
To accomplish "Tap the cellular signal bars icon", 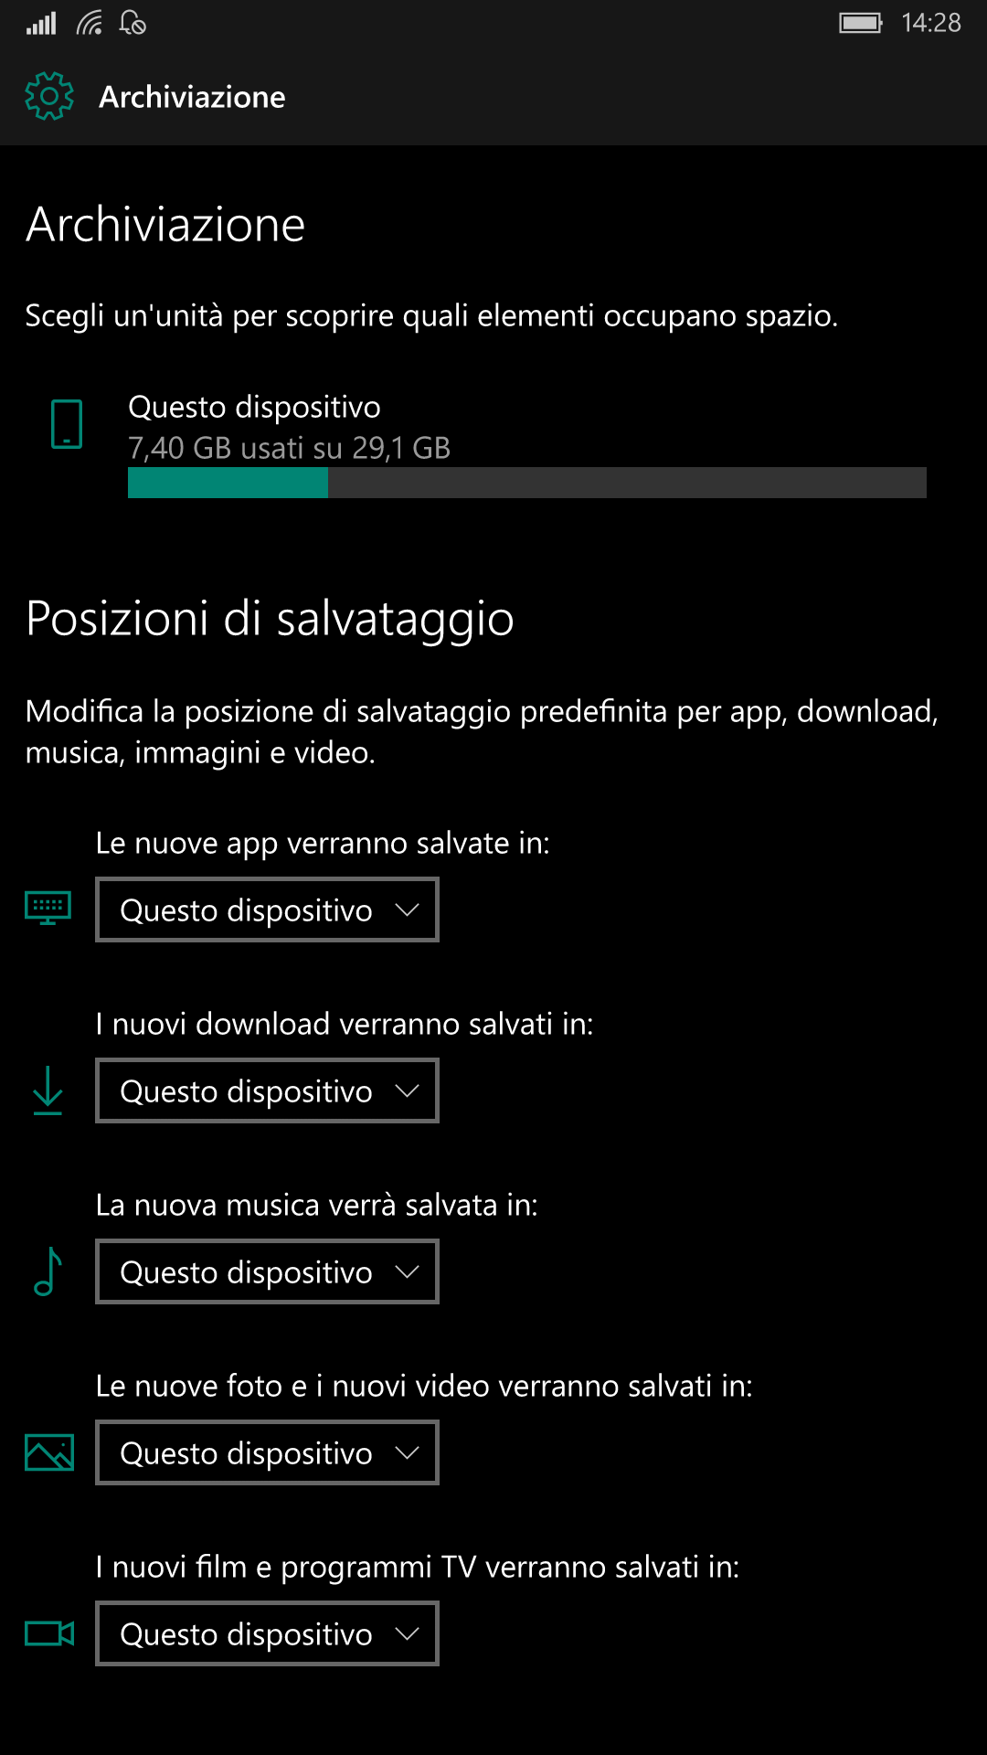I will tap(41, 23).
